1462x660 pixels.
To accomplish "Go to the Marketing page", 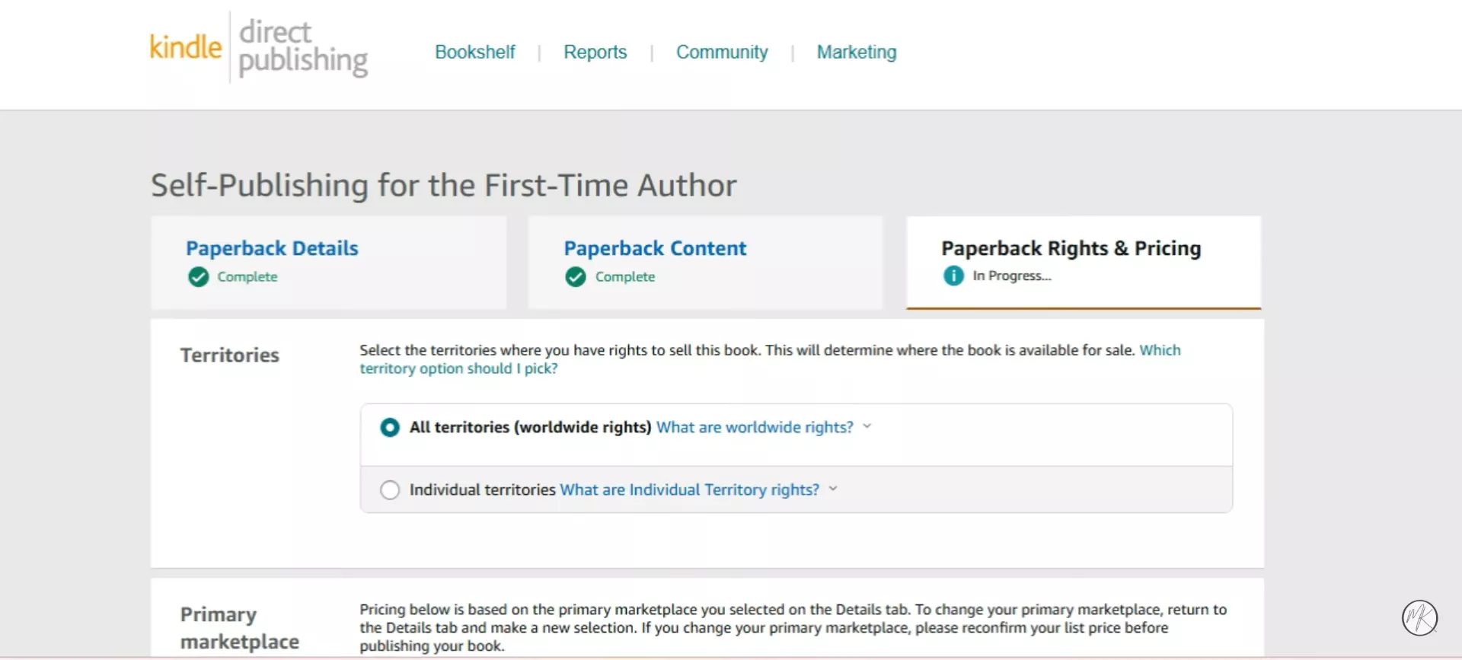I will tap(856, 52).
